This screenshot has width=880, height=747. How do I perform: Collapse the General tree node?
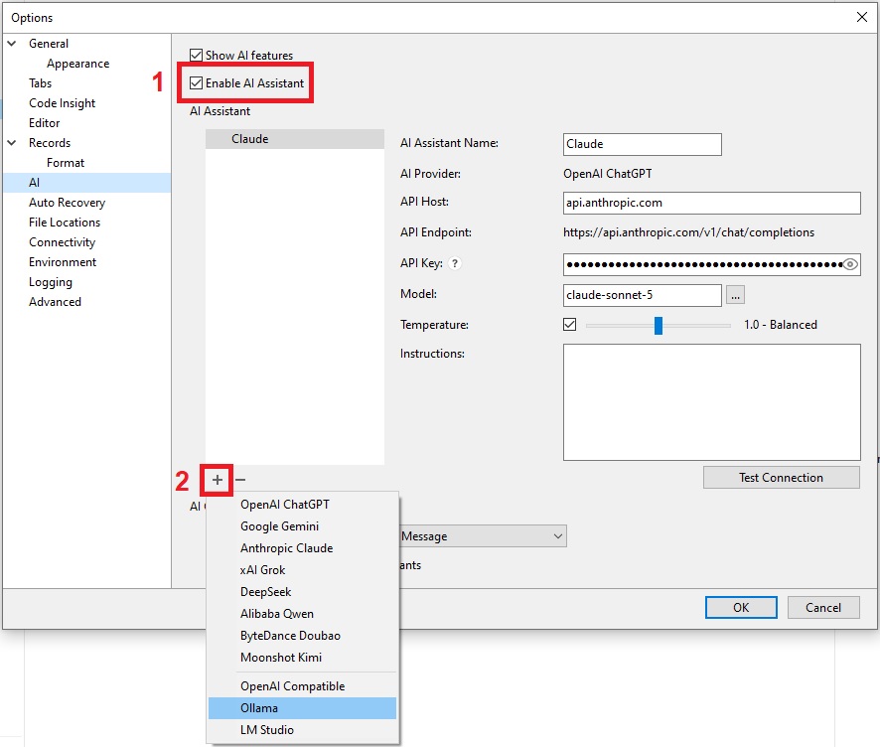point(12,44)
